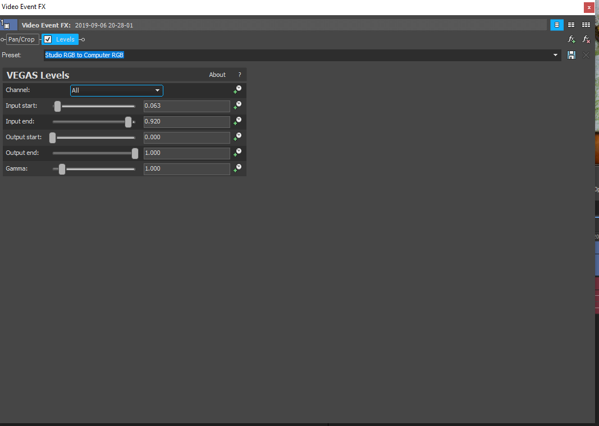Screen dimensions: 599x426
Task: Click the Output start animate icon
Action: point(237,137)
